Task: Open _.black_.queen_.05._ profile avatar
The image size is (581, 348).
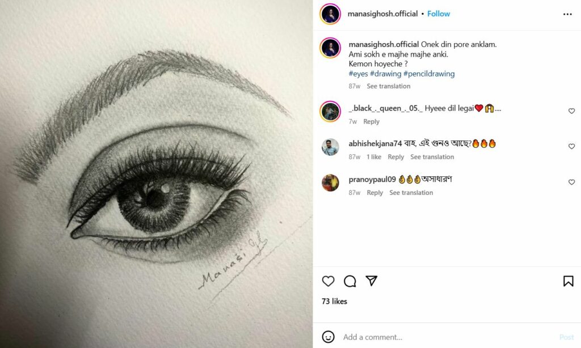Action: point(330,111)
